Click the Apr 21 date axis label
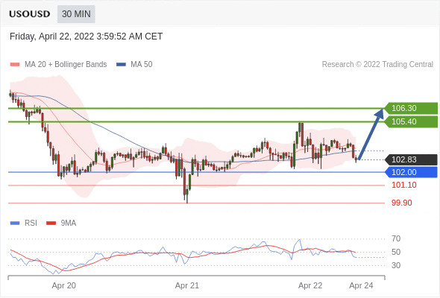 click(x=187, y=285)
